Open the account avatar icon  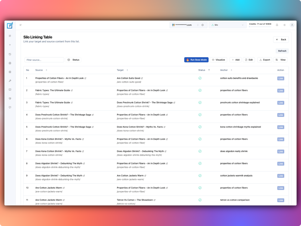click(x=292, y=25)
